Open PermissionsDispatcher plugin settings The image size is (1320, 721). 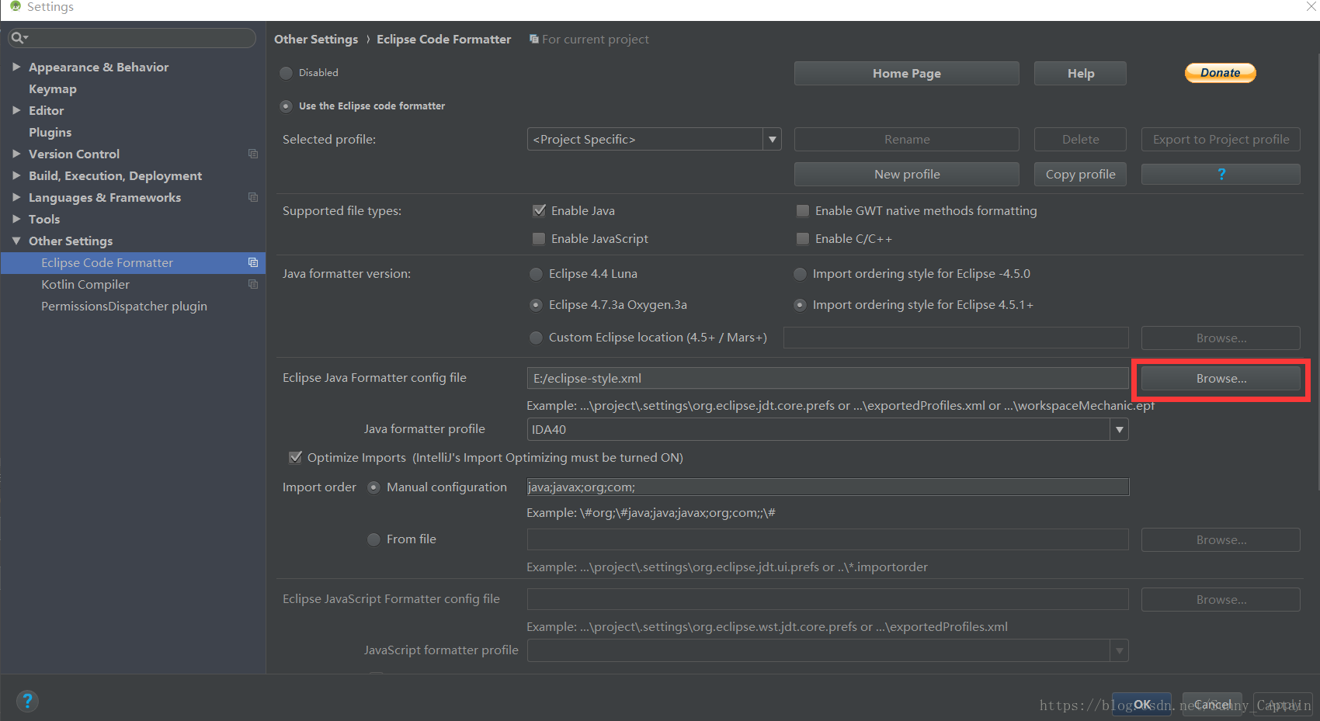[x=124, y=306]
